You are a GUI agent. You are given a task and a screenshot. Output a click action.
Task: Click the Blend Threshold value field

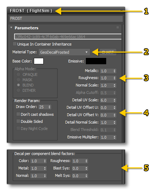[106, 130]
